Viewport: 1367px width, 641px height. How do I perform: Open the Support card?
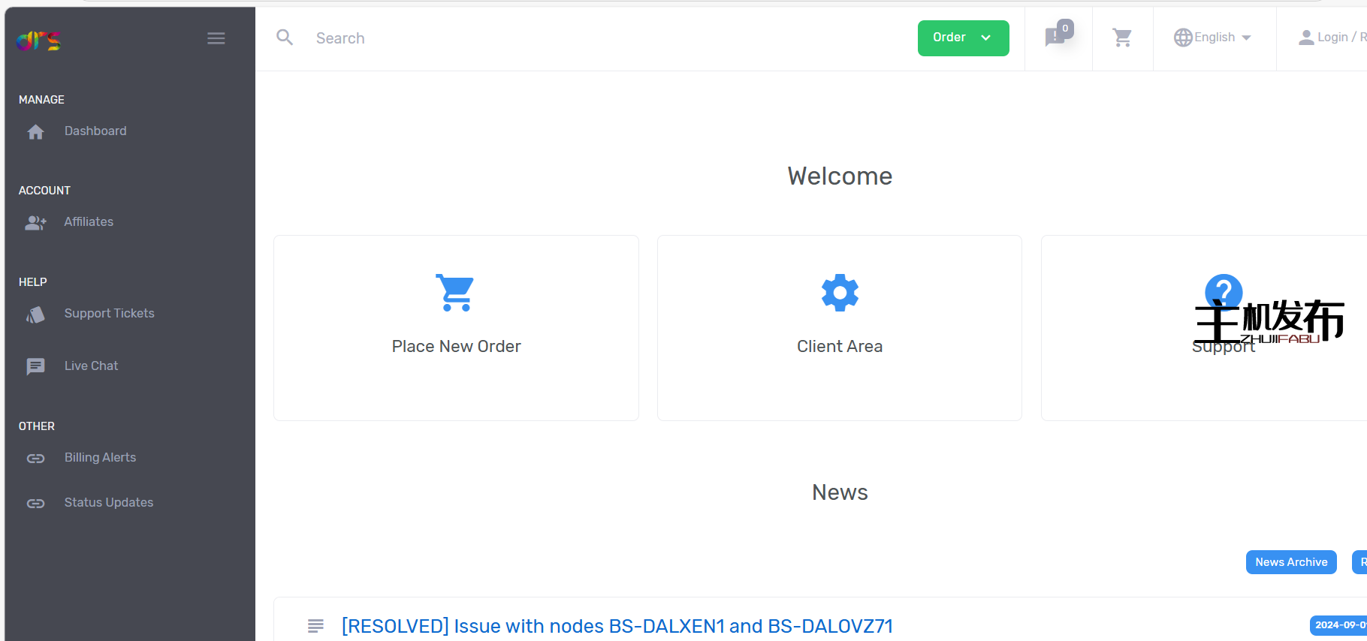pyautogui.click(x=1223, y=328)
